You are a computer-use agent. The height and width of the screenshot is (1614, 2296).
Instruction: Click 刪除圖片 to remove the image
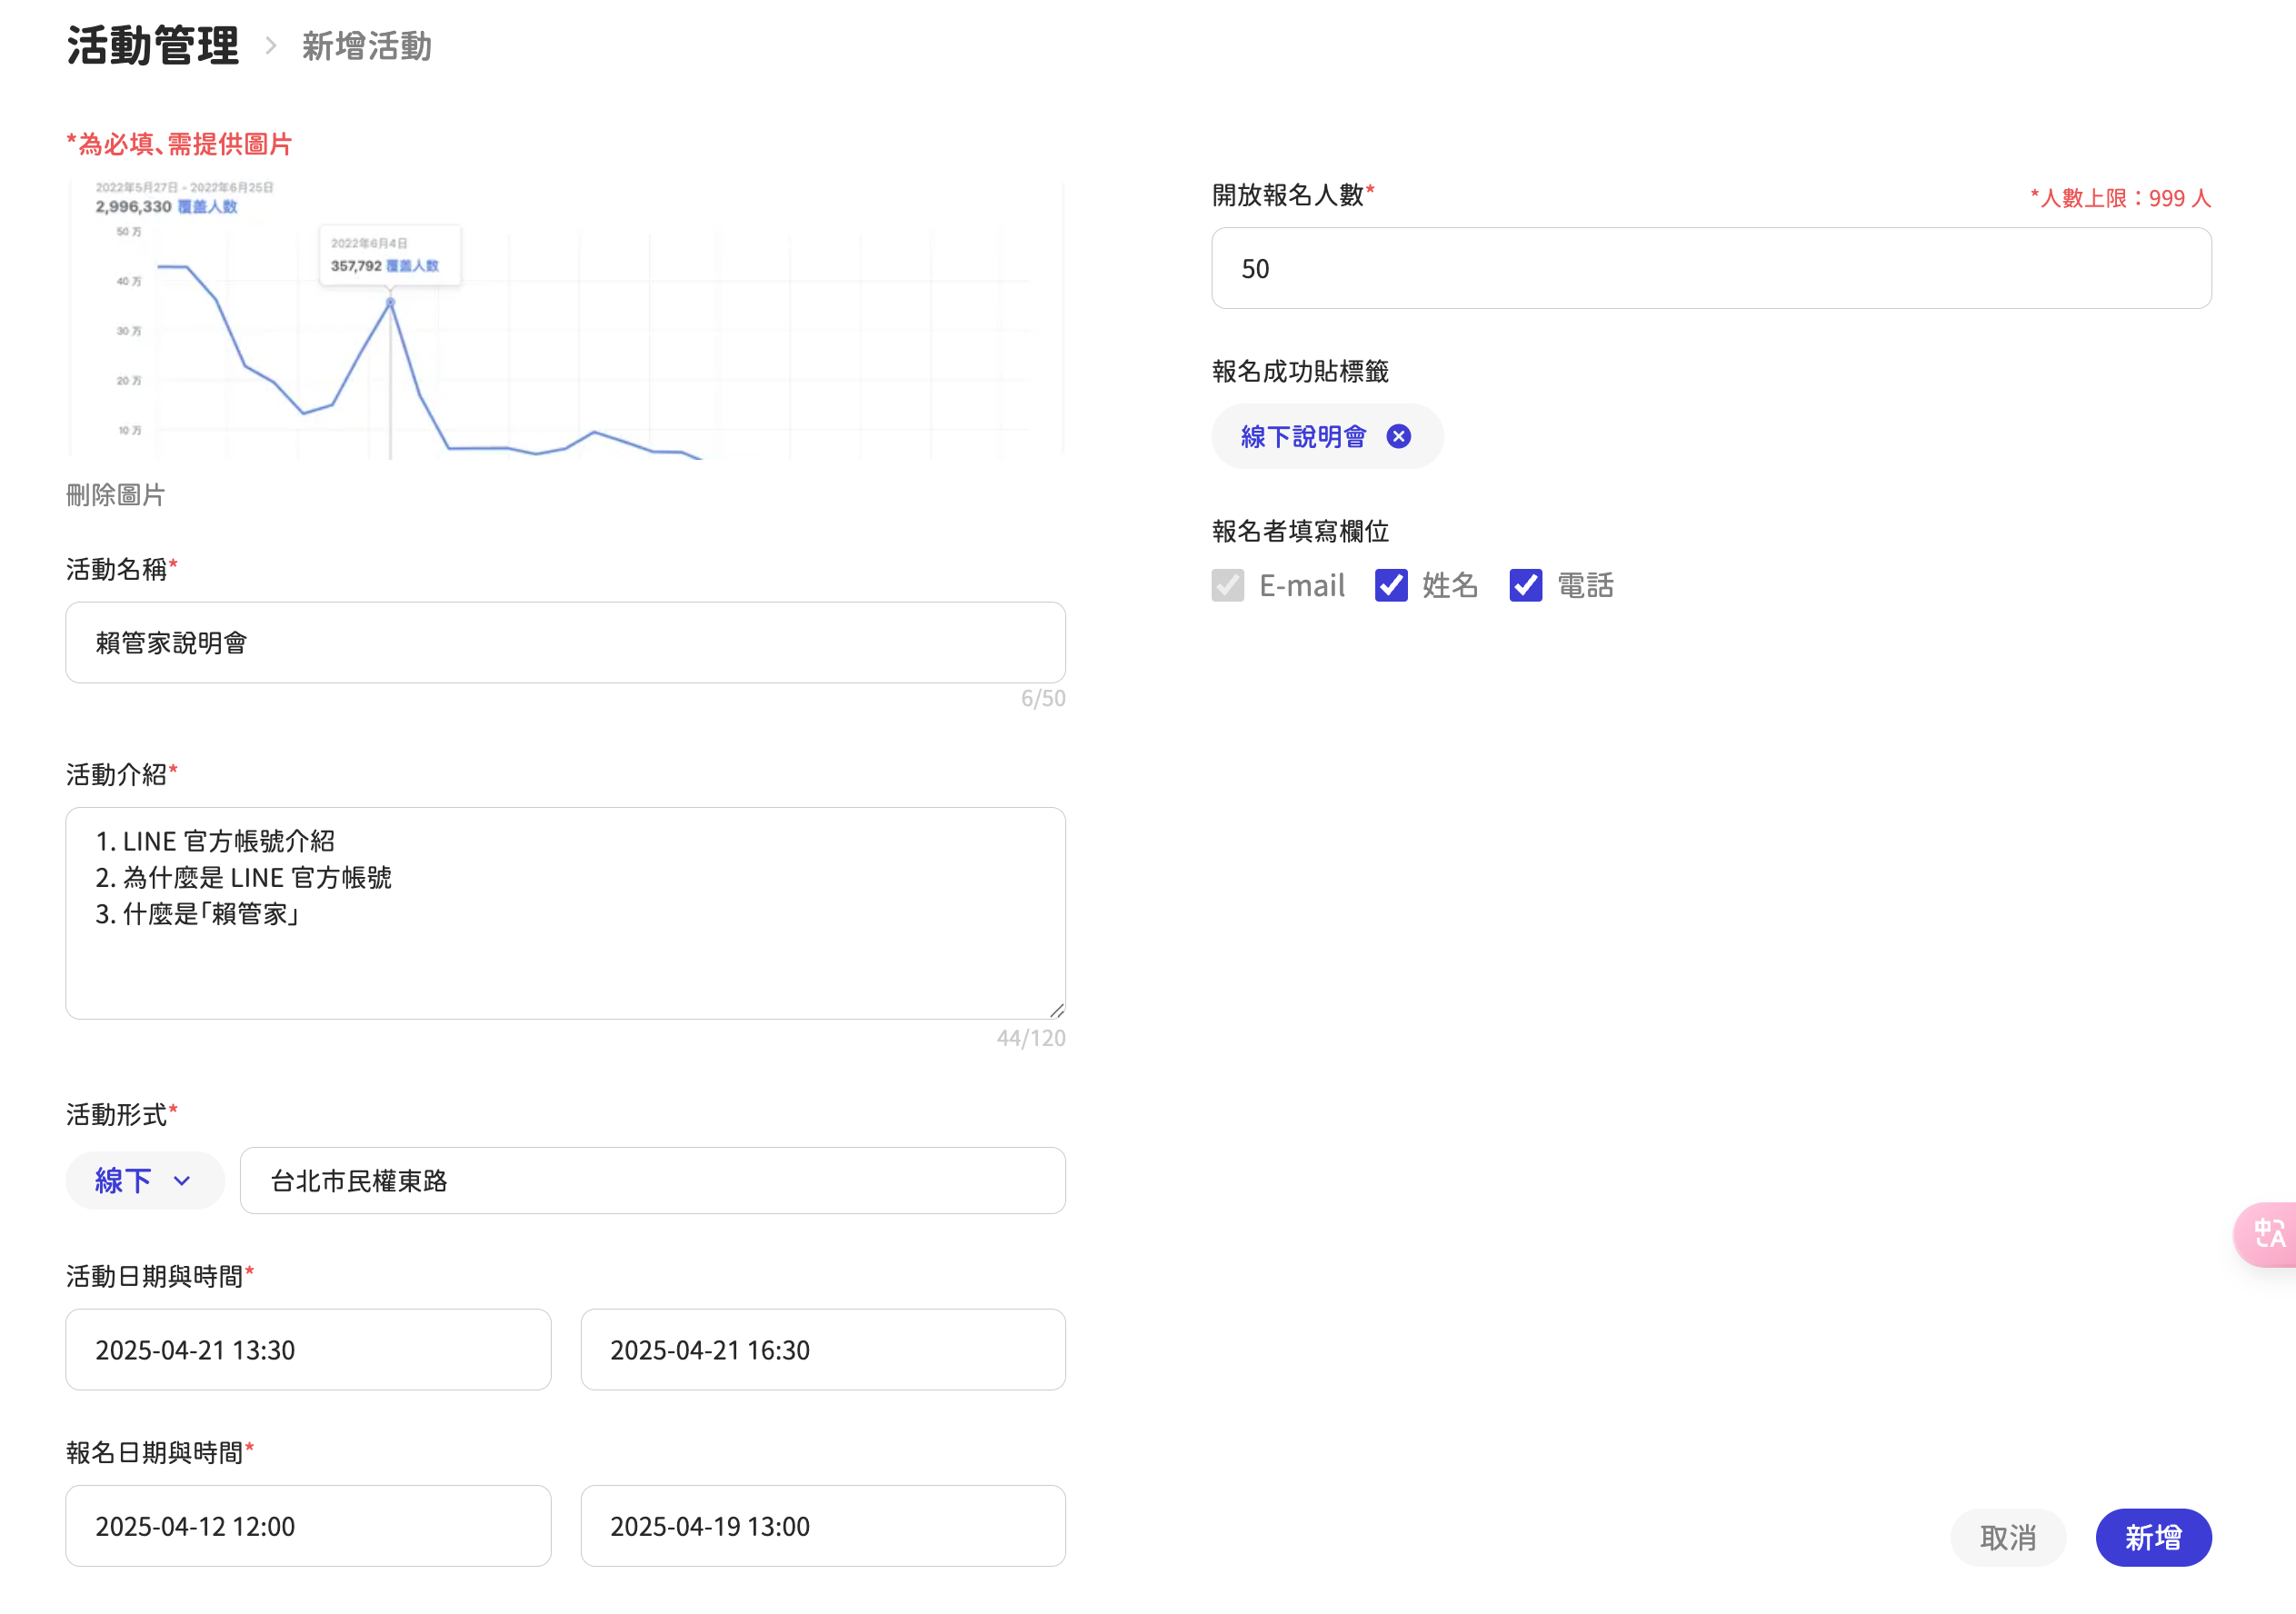116,495
